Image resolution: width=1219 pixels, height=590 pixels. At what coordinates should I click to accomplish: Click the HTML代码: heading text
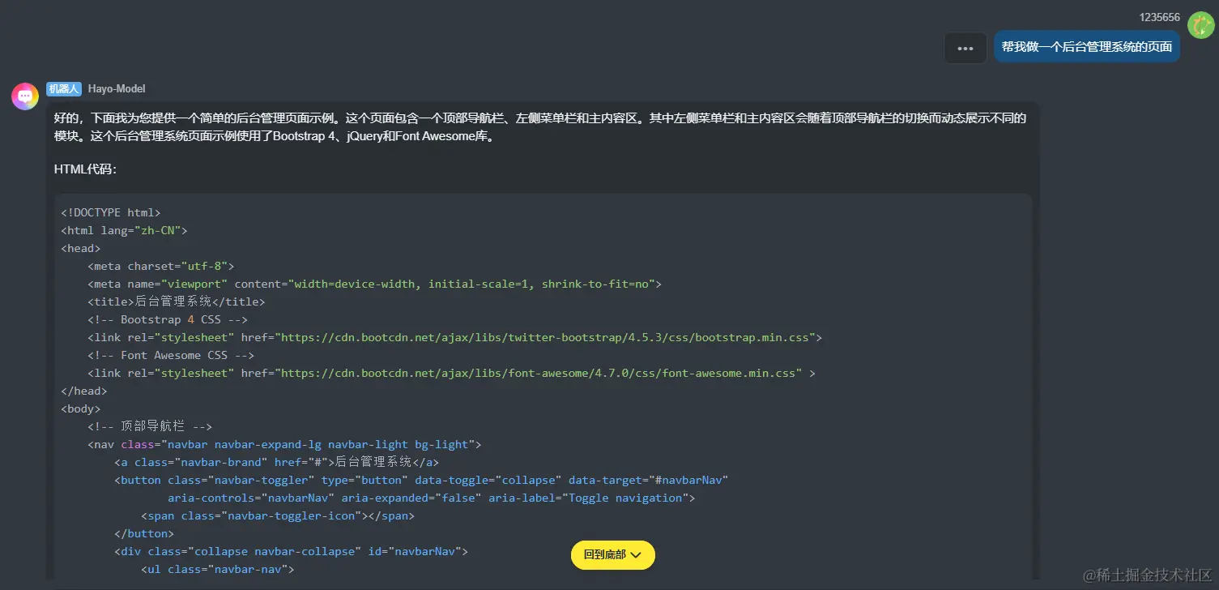pyautogui.click(x=86, y=169)
